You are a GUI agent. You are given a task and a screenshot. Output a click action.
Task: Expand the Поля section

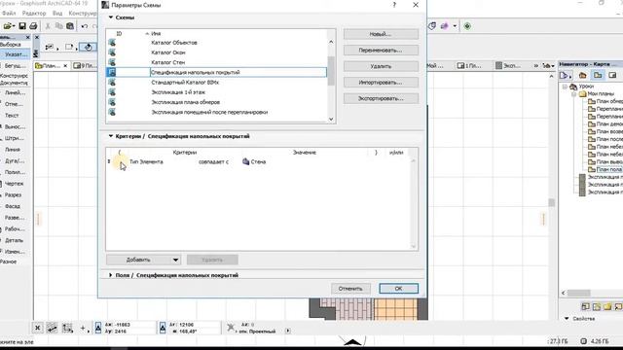(x=111, y=275)
